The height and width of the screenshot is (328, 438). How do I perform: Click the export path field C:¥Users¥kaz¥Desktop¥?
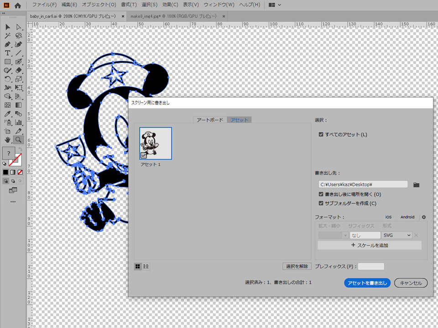pyautogui.click(x=363, y=184)
